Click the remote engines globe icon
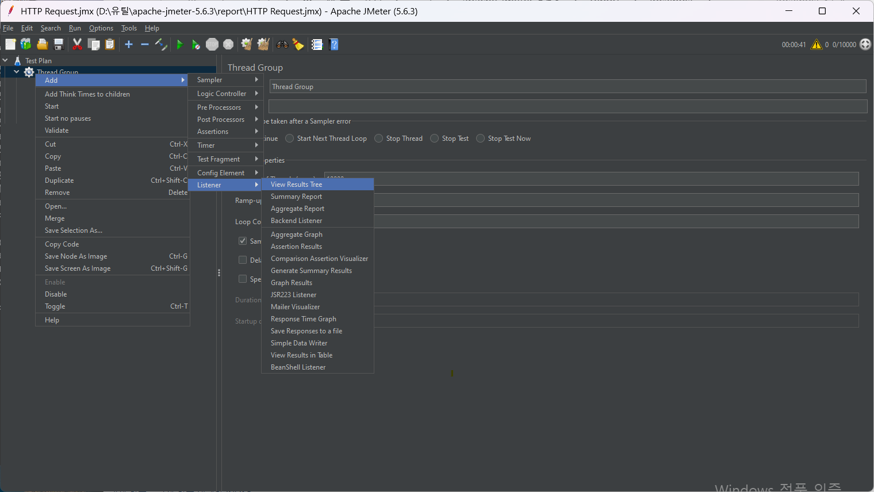 865,44
